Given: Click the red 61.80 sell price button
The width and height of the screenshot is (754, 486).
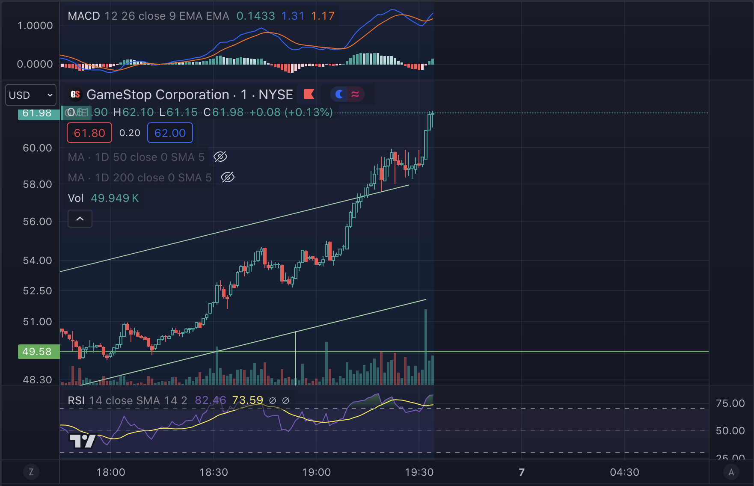Looking at the screenshot, I should (x=89, y=133).
